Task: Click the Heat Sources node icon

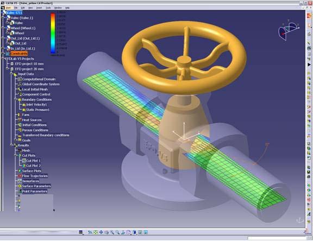Action: pos(20,120)
